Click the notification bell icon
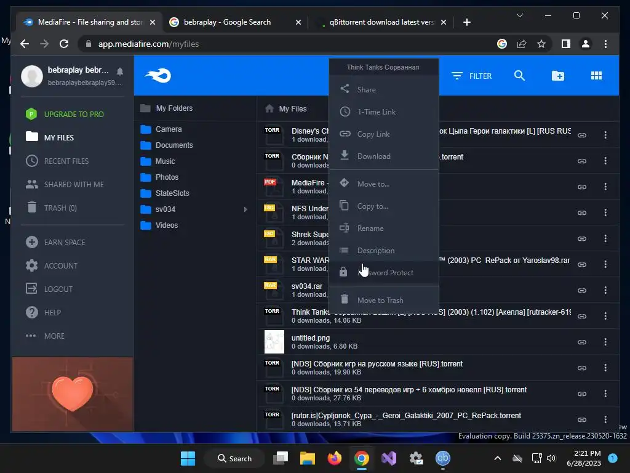 (x=120, y=71)
